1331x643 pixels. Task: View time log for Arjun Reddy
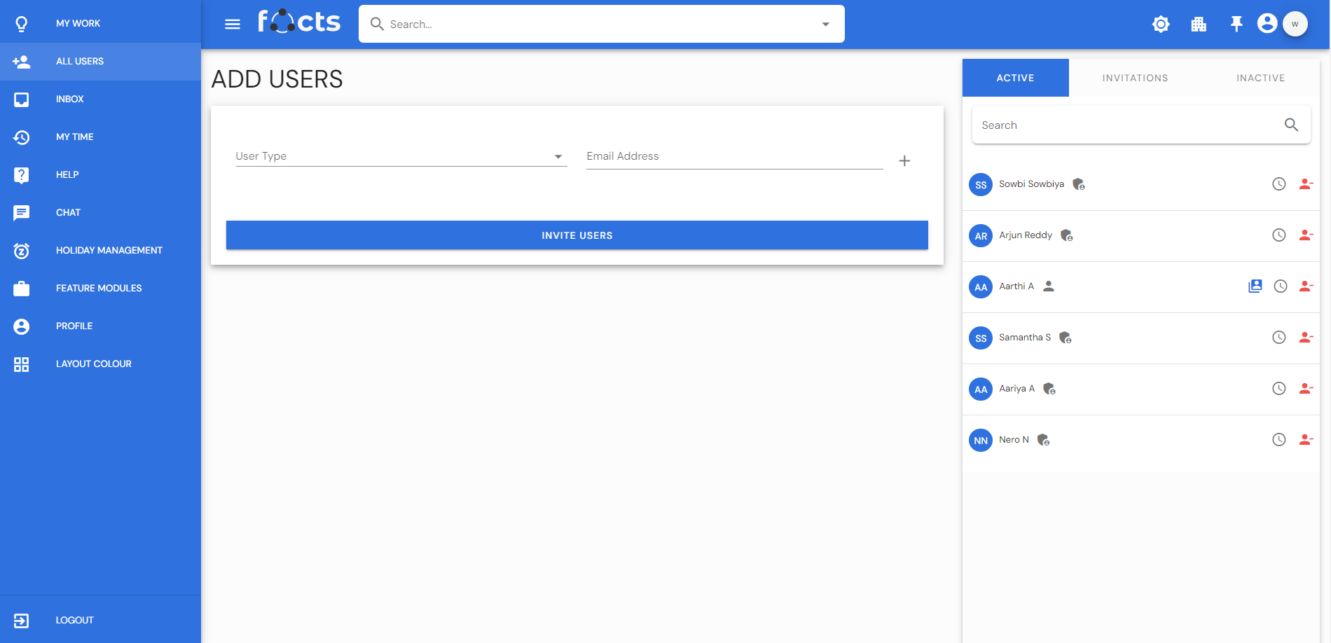pyautogui.click(x=1279, y=235)
